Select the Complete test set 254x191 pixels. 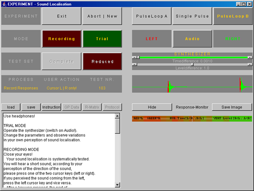click(61, 61)
